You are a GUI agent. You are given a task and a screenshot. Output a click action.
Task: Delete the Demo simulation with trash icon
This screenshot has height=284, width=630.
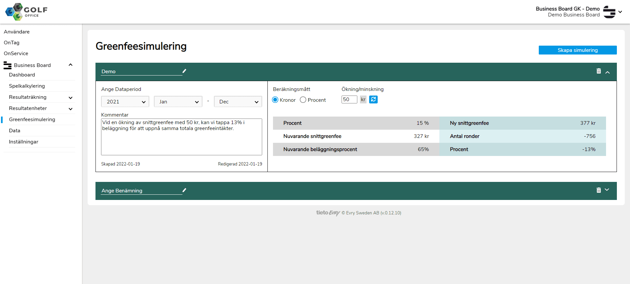coord(598,71)
